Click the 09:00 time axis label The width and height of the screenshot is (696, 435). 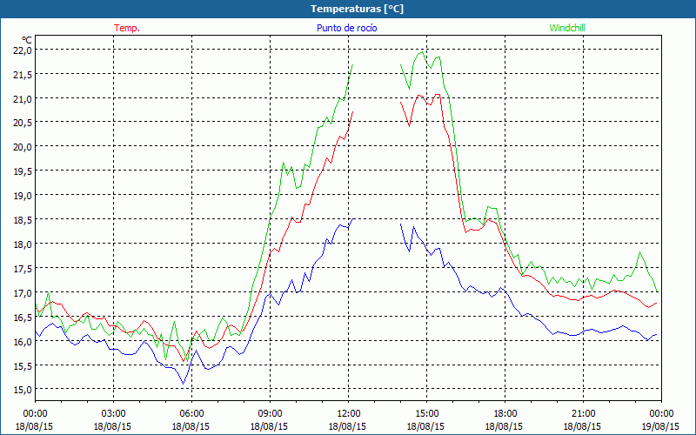point(270,414)
